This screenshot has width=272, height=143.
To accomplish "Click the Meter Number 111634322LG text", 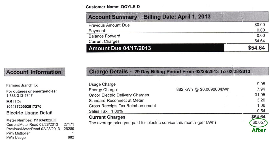I will (x=31, y=120).
